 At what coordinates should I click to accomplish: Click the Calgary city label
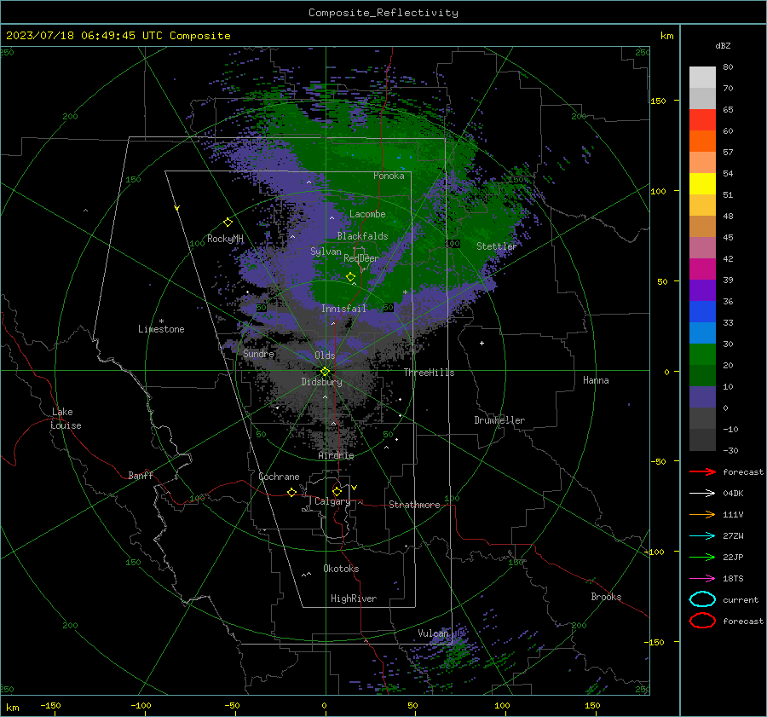[x=332, y=501]
